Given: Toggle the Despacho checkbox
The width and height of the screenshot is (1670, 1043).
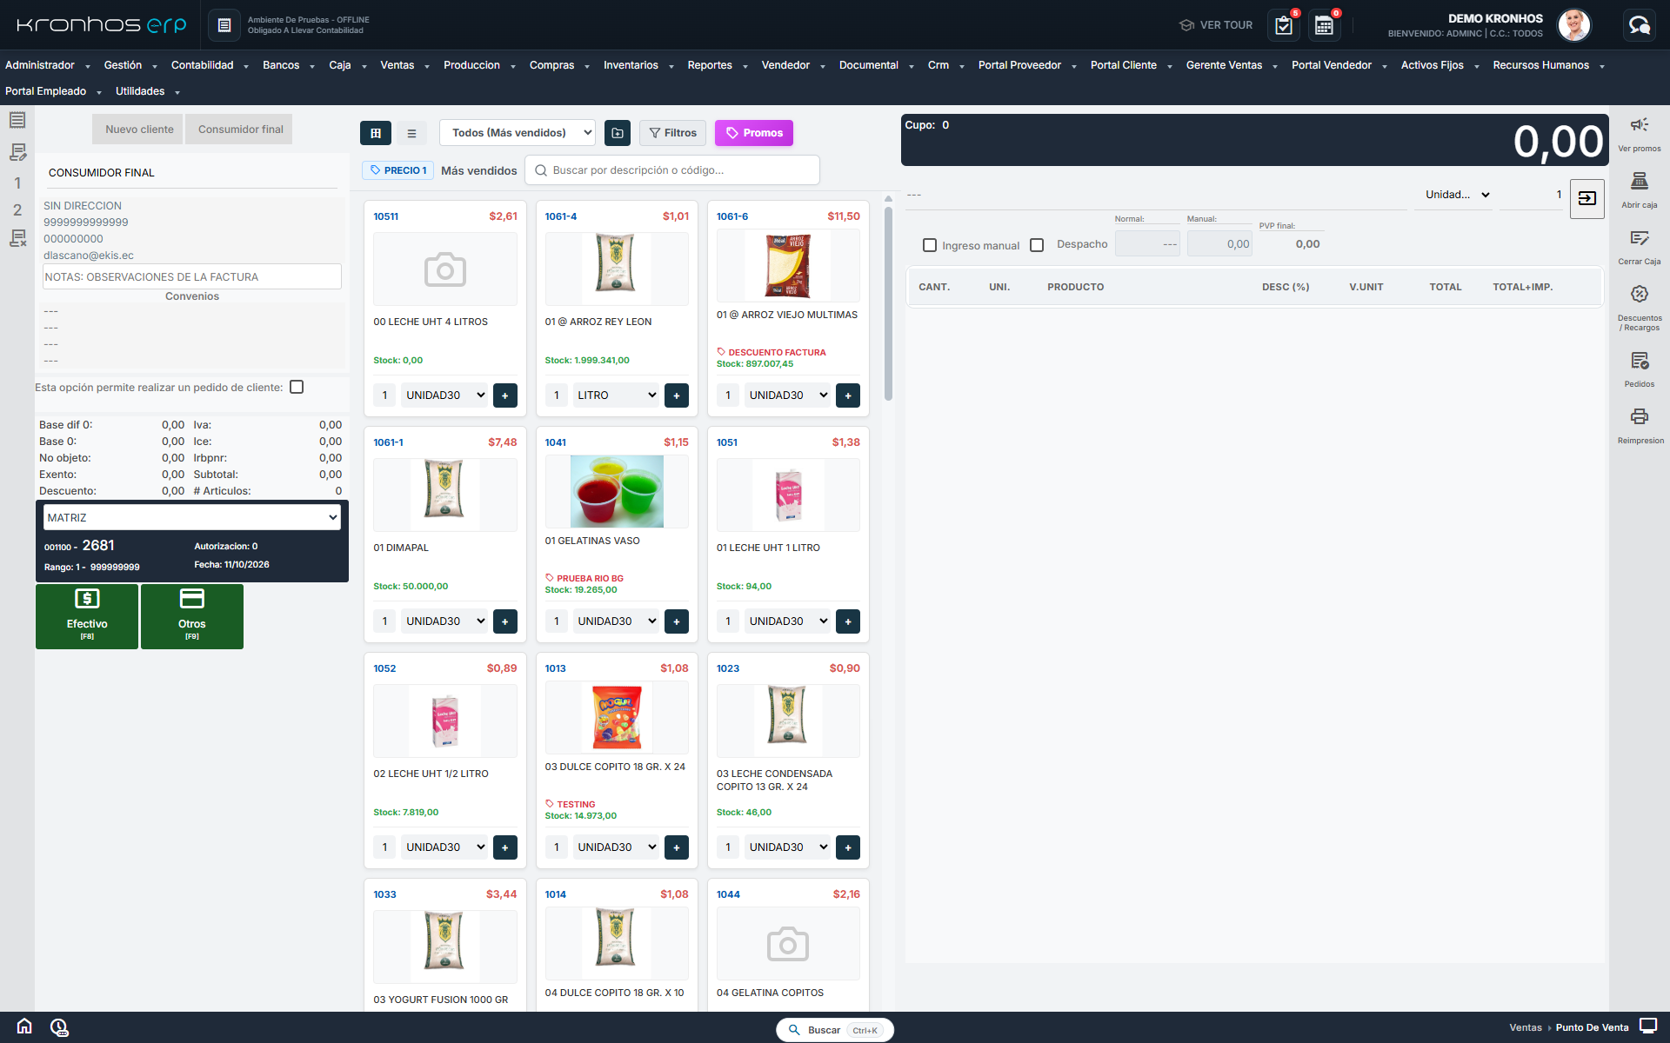Looking at the screenshot, I should tap(1036, 245).
